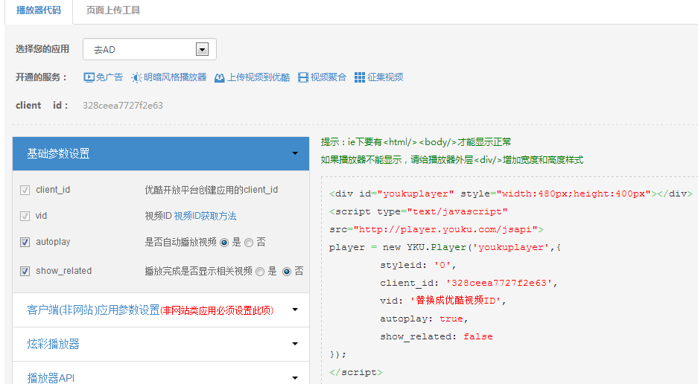Image resolution: width=698 pixels, height=384 pixels.
Task: Toggle the vid checkbox
Action: pyautogui.click(x=25, y=216)
